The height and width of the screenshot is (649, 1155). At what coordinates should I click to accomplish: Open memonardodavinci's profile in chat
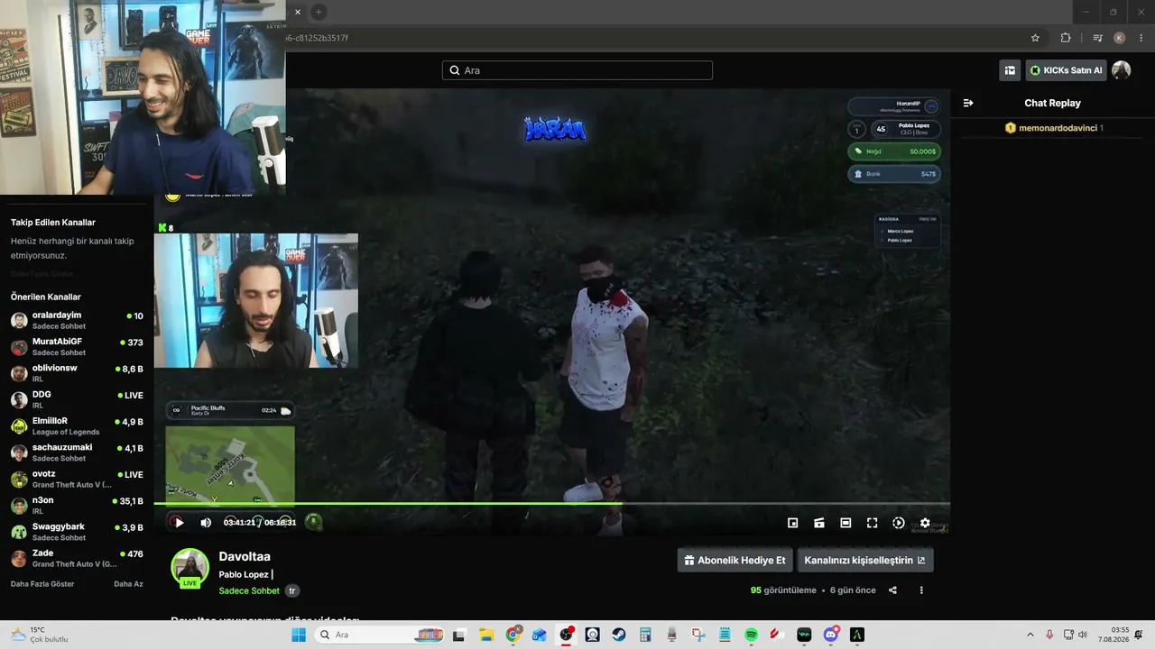pos(1058,128)
